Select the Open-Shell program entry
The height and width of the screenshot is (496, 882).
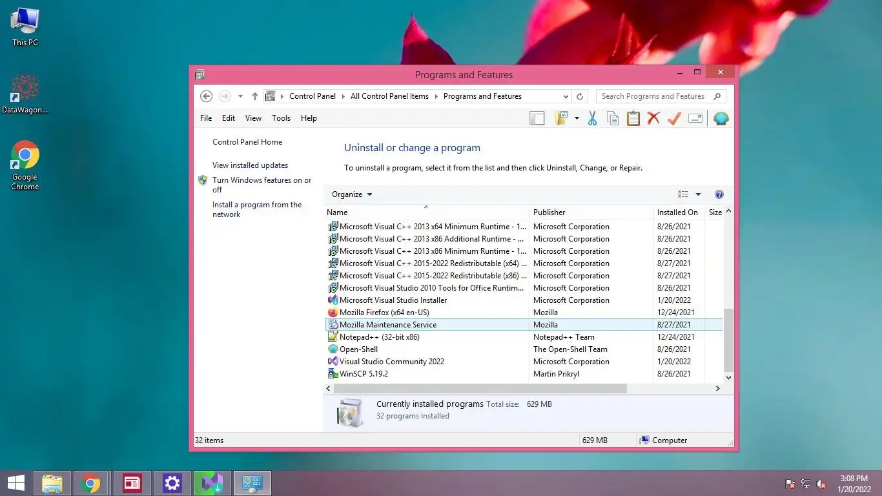[x=524, y=349]
